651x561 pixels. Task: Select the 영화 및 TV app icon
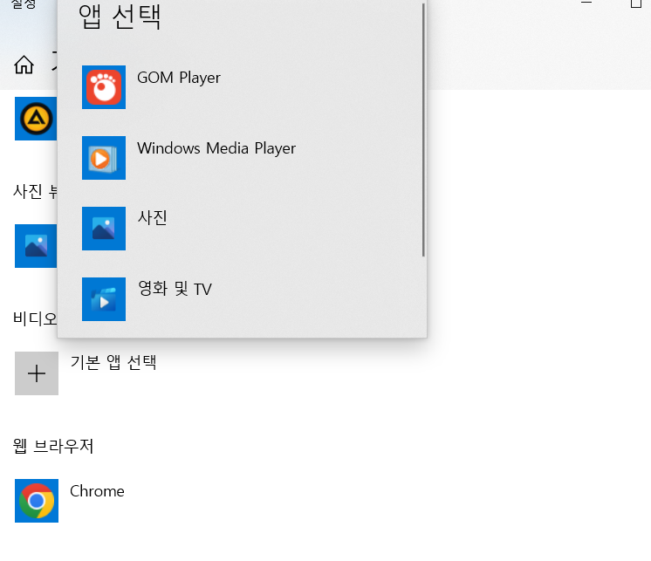click(104, 299)
